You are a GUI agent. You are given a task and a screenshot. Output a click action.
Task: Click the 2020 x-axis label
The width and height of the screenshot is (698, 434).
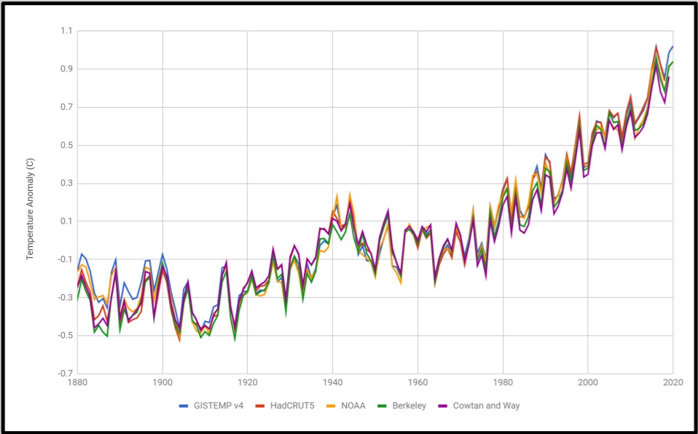coord(672,382)
